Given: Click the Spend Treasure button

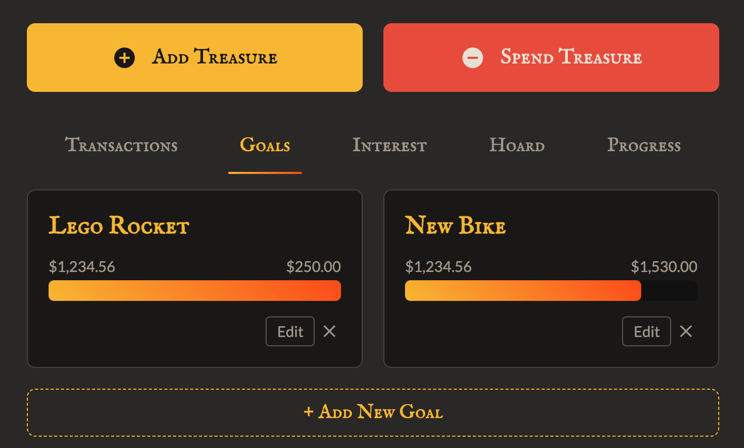Looking at the screenshot, I should click(x=550, y=57).
